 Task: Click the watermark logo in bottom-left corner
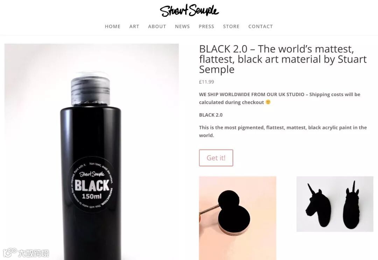[26, 253]
